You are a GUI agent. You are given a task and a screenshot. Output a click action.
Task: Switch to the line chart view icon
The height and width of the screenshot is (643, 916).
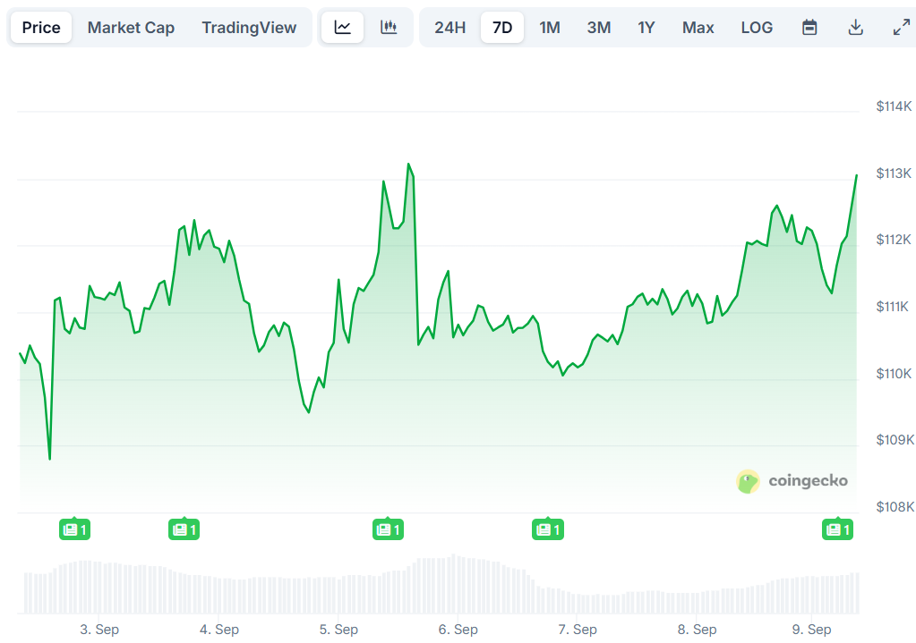[x=342, y=28]
